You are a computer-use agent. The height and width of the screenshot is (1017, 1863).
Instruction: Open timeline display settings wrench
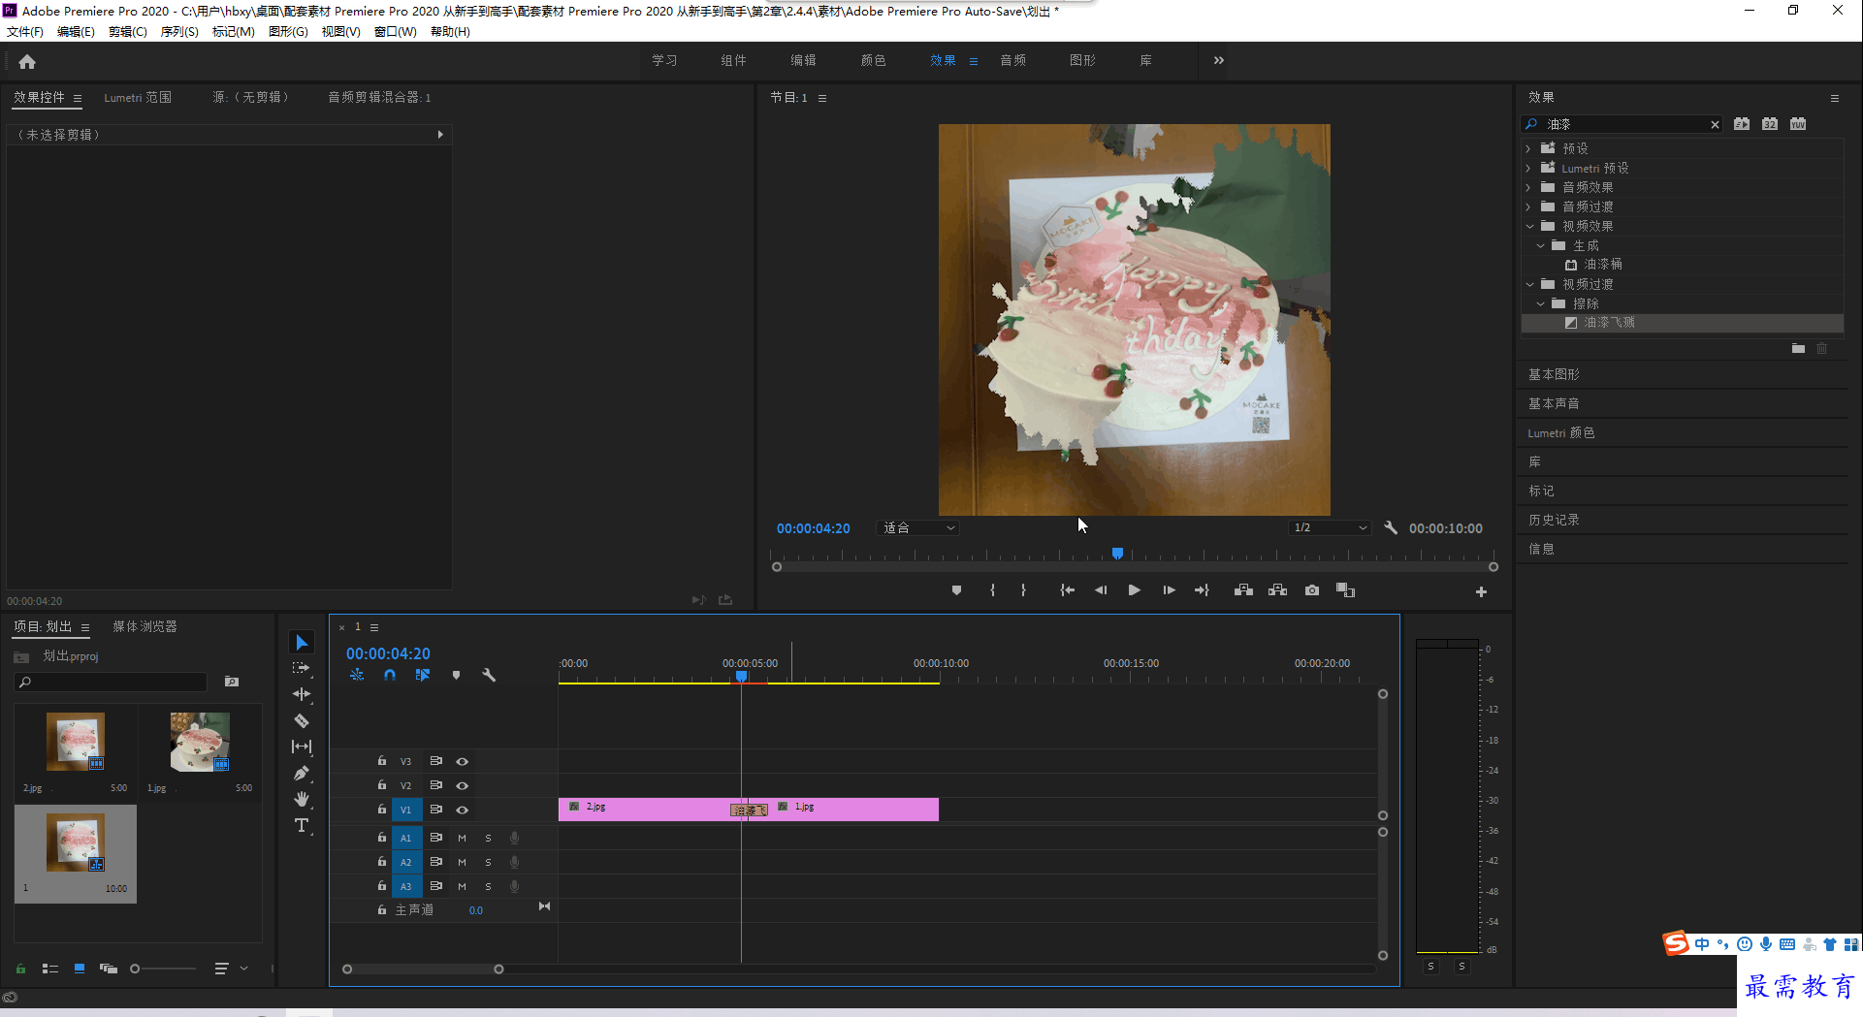click(x=489, y=675)
